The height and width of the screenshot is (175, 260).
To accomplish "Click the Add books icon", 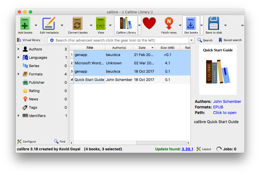I will pyautogui.click(x=25, y=24).
